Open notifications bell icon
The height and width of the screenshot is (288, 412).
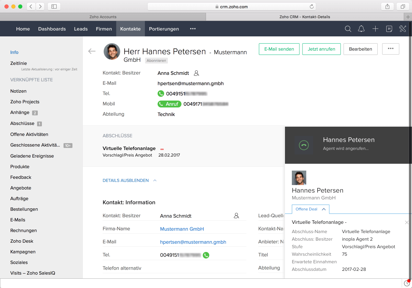point(361,29)
